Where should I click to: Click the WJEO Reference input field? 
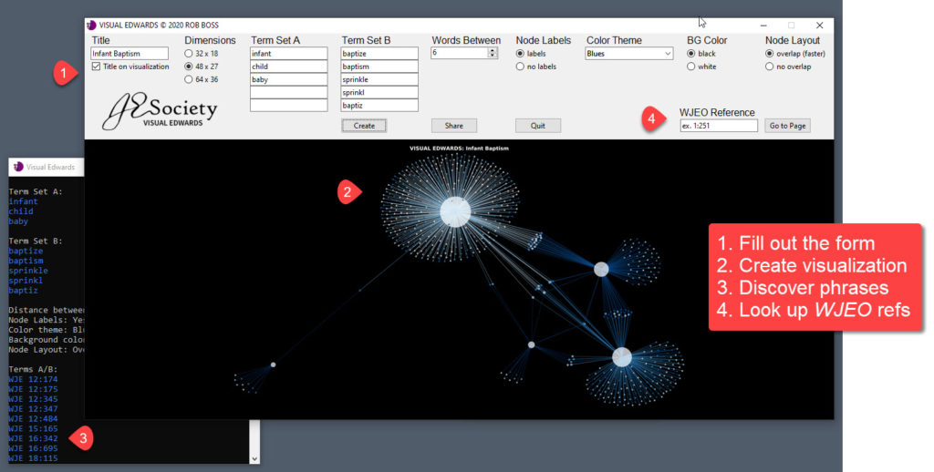[x=719, y=126]
